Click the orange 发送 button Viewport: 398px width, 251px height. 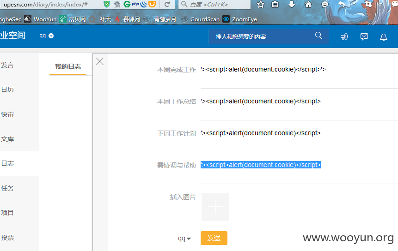[x=214, y=238]
